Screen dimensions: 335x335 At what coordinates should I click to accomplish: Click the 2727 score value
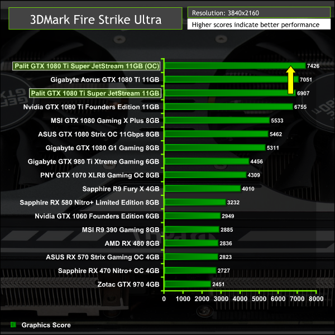(x=223, y=271)
